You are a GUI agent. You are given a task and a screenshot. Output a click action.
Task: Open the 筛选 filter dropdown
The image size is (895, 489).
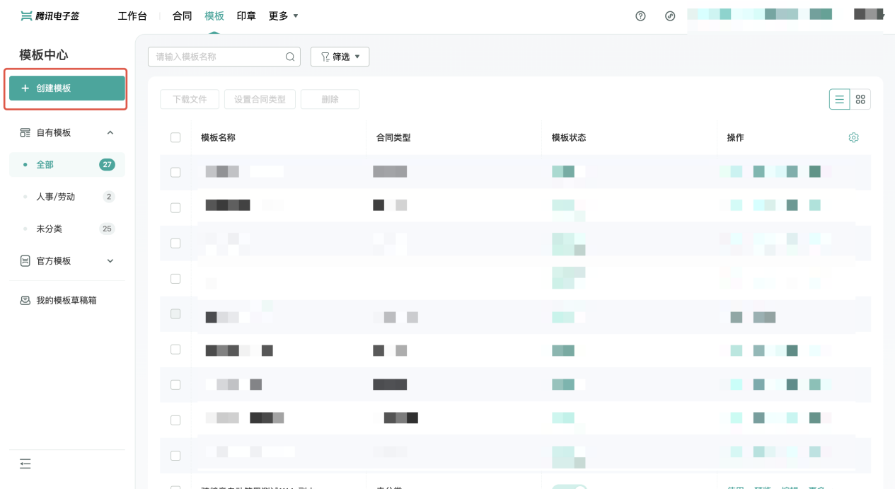[x=340, y=57]
